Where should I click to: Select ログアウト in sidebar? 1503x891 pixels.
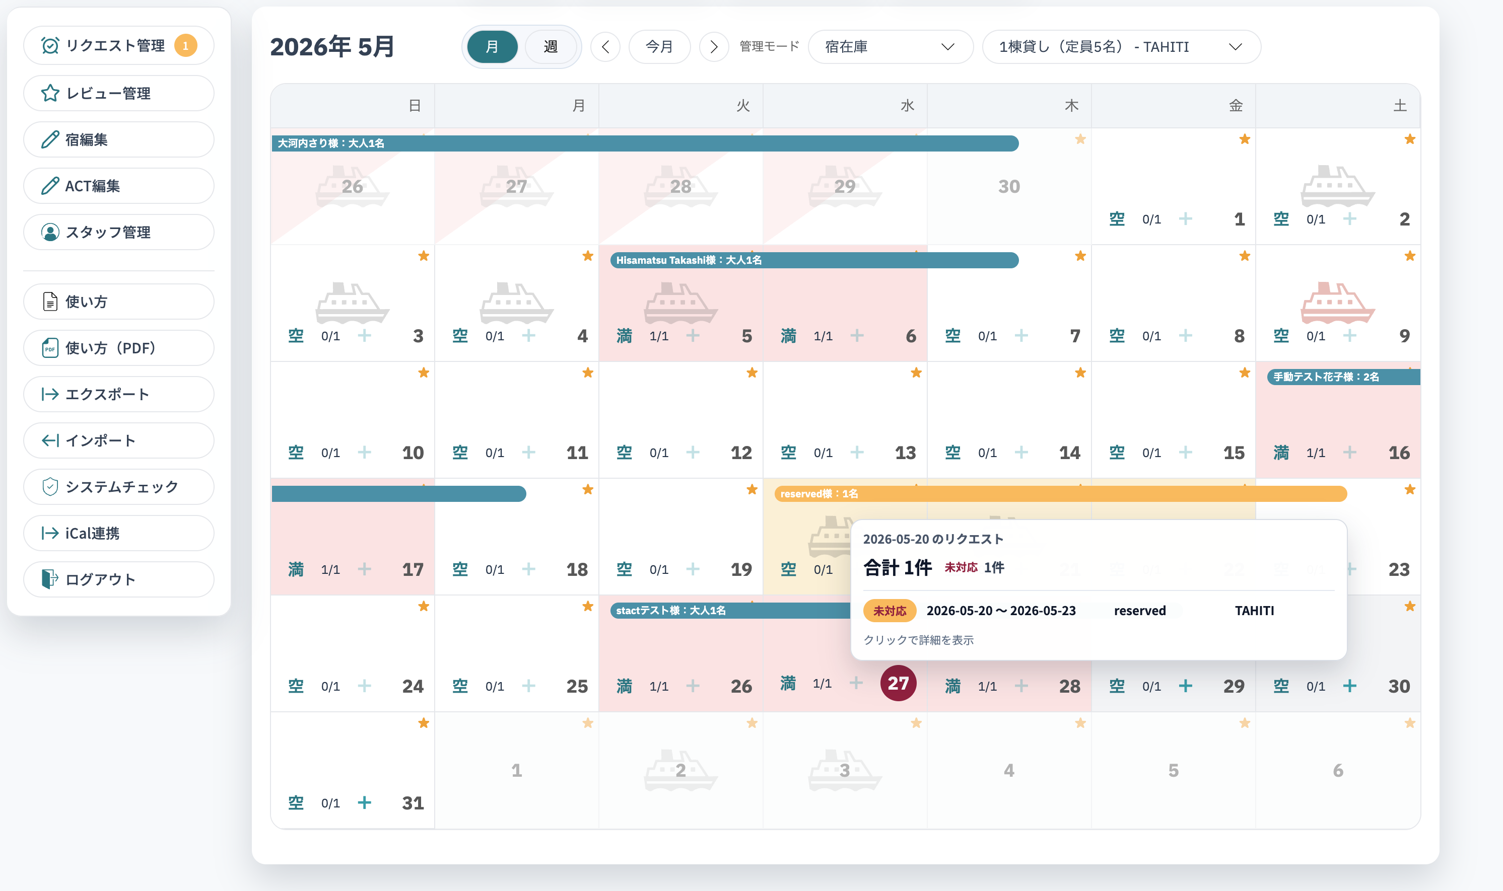tap(119, 579)
